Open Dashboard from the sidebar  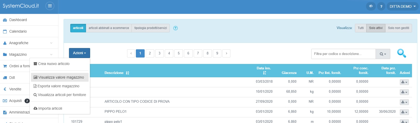[18, 20]
